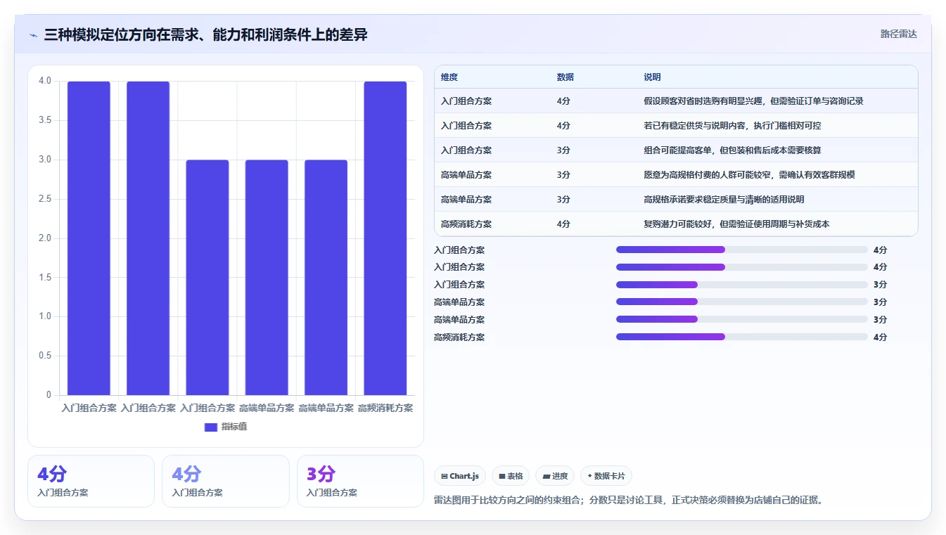Click the 数据卡片 chip

tap(606, 476)
